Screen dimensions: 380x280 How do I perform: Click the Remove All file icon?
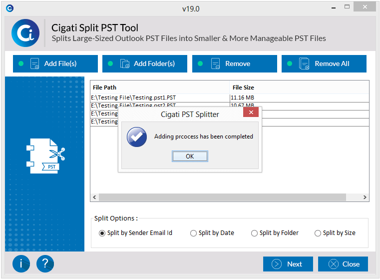(304, 63)
